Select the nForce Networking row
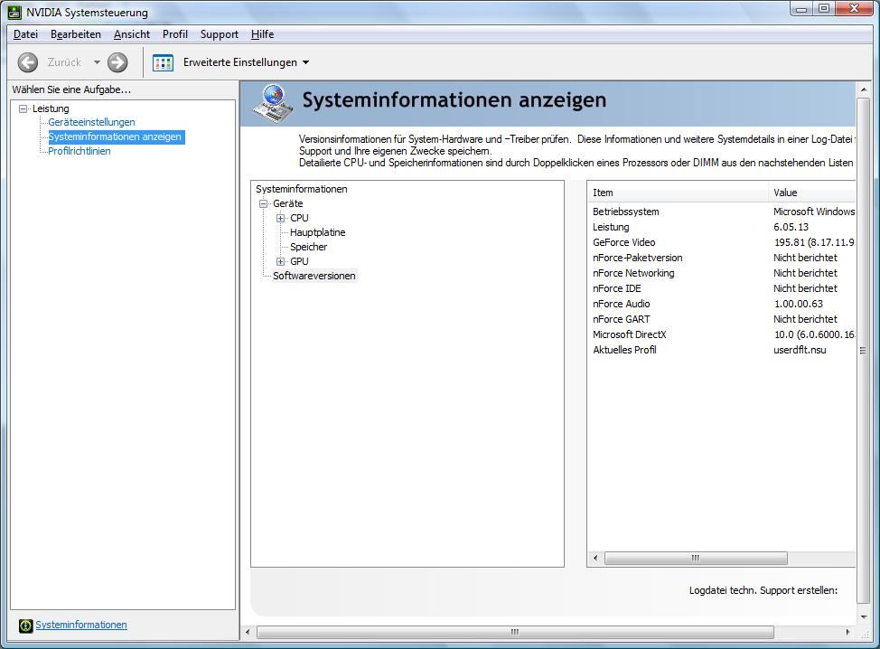The image size is (880, 649). click(x=722, y=273)
